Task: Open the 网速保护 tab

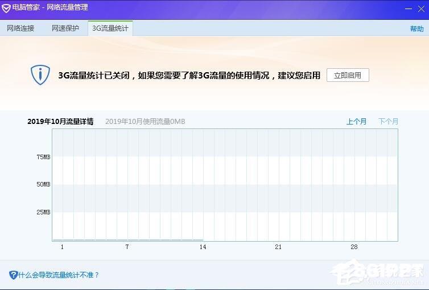Action: coord(65,28)
